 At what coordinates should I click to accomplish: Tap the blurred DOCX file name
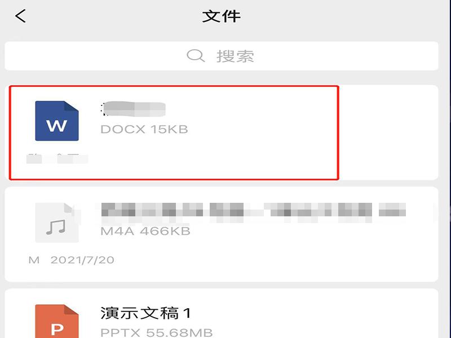133,109
